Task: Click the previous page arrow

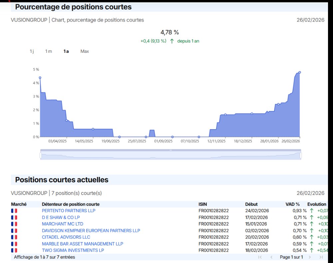Action: click(x=271, y=257)
